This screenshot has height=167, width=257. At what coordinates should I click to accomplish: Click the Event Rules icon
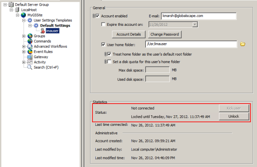pos(30,52)
